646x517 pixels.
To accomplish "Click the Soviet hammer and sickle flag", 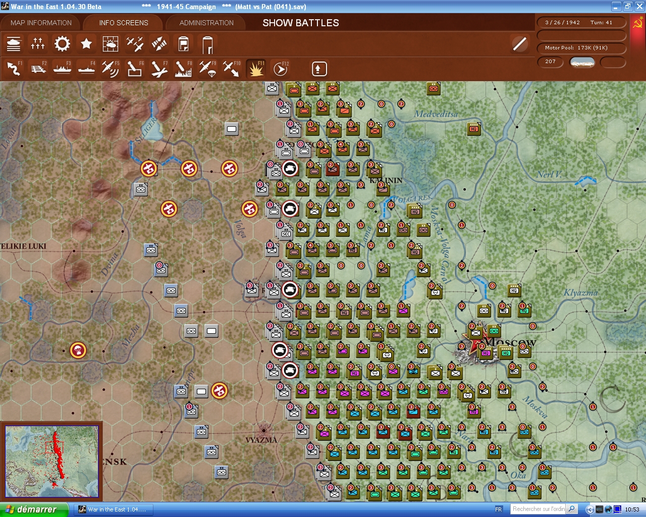I will pos(637,23).
